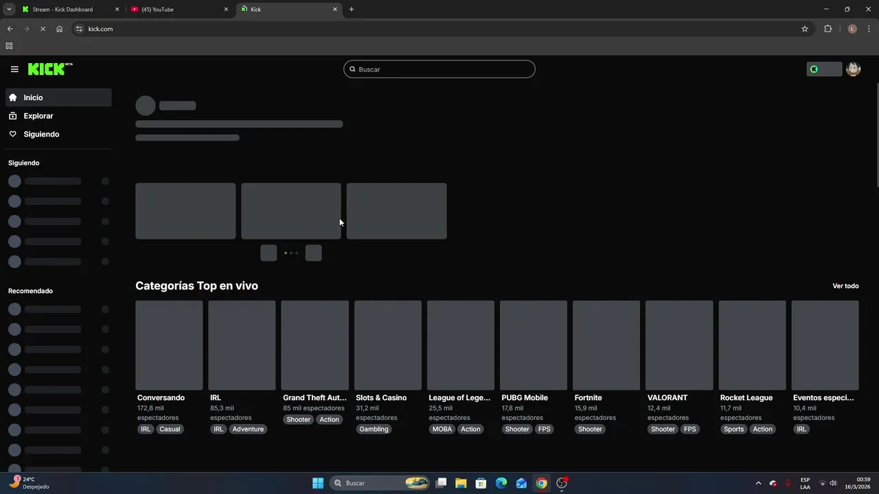Screen dimensions: 879x494
Task: Open the volume control in system tray
Action: pos(834,483)
